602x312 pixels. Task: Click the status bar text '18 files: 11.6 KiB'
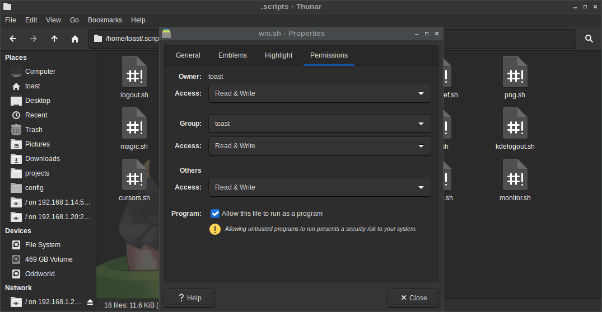click(x=129, y=305)
